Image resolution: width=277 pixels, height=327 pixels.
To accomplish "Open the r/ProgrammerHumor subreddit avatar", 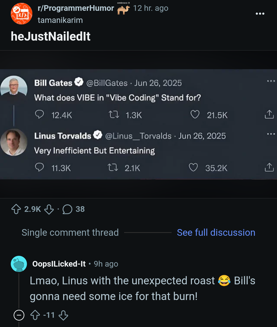I will pos(22,14).
